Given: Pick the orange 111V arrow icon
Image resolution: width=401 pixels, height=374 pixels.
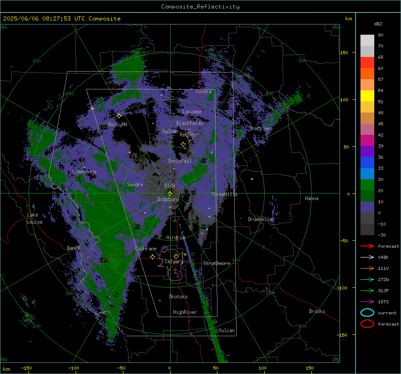Looking at the screenshot, I should pyautogui.click(x=367, y=268).
